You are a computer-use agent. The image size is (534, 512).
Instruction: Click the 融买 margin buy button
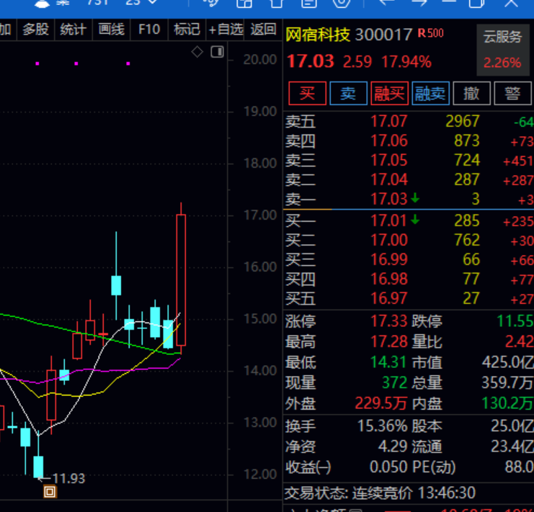pos(389,93)
